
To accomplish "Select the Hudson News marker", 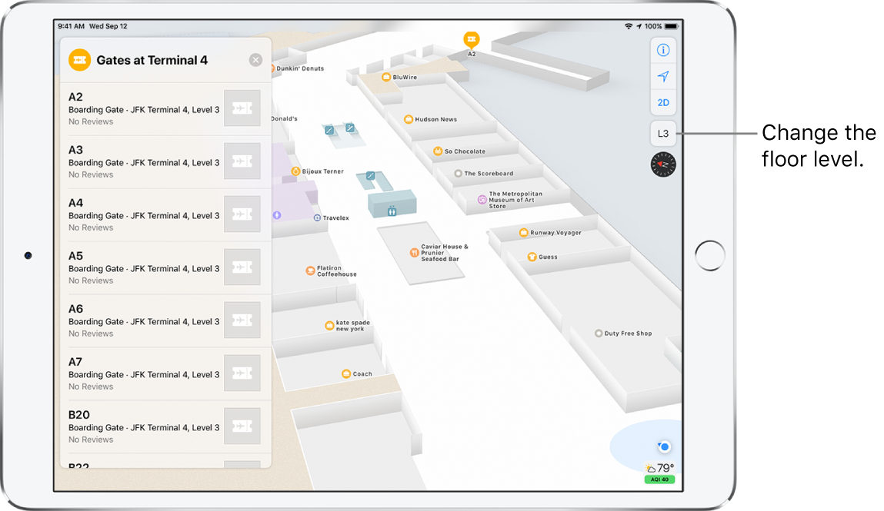I will [409, 119].
